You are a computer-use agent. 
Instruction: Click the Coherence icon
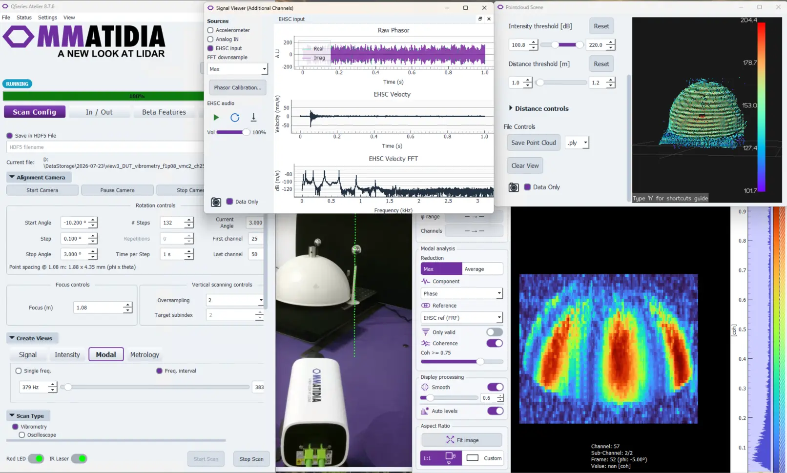click(425, 343)
